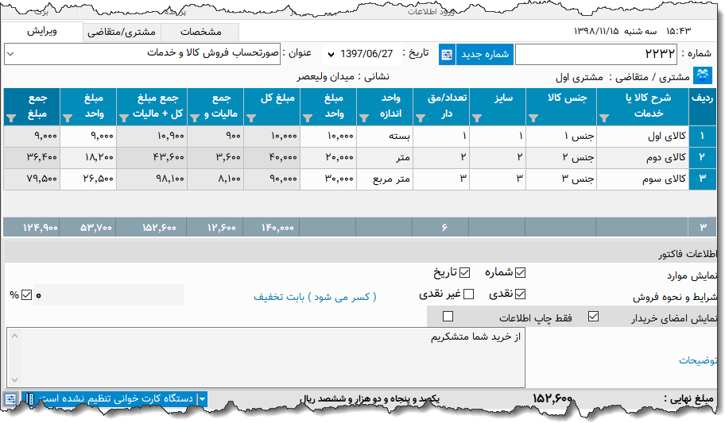Click the card reader device icon in the status bar

tap(29, 398)
